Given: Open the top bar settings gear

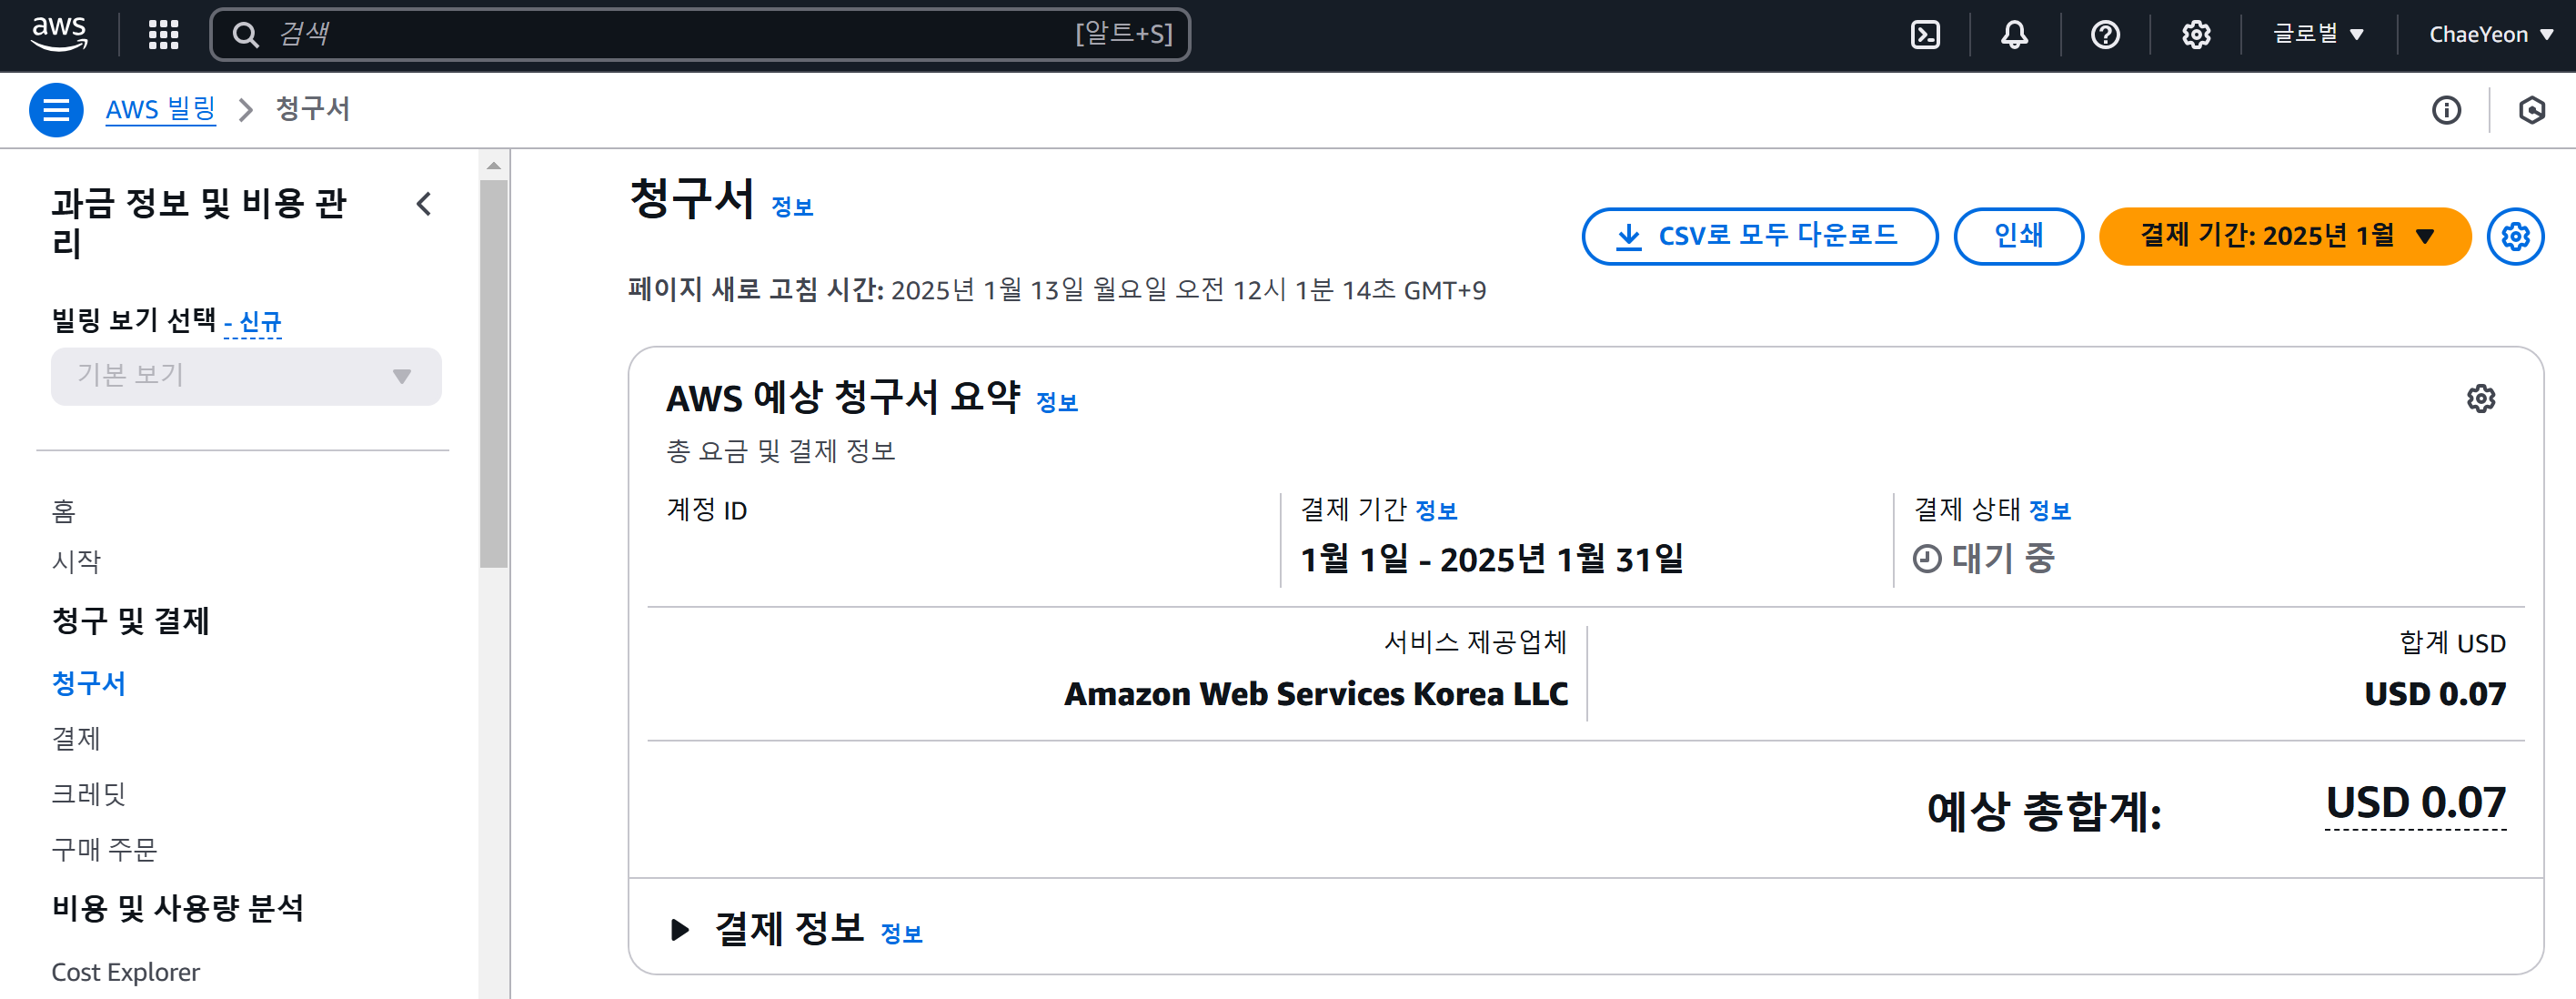Looking at the screenshot, I should coord(2195,35).
